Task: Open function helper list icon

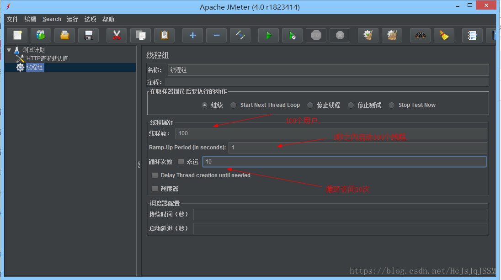Action: [472, 35]
